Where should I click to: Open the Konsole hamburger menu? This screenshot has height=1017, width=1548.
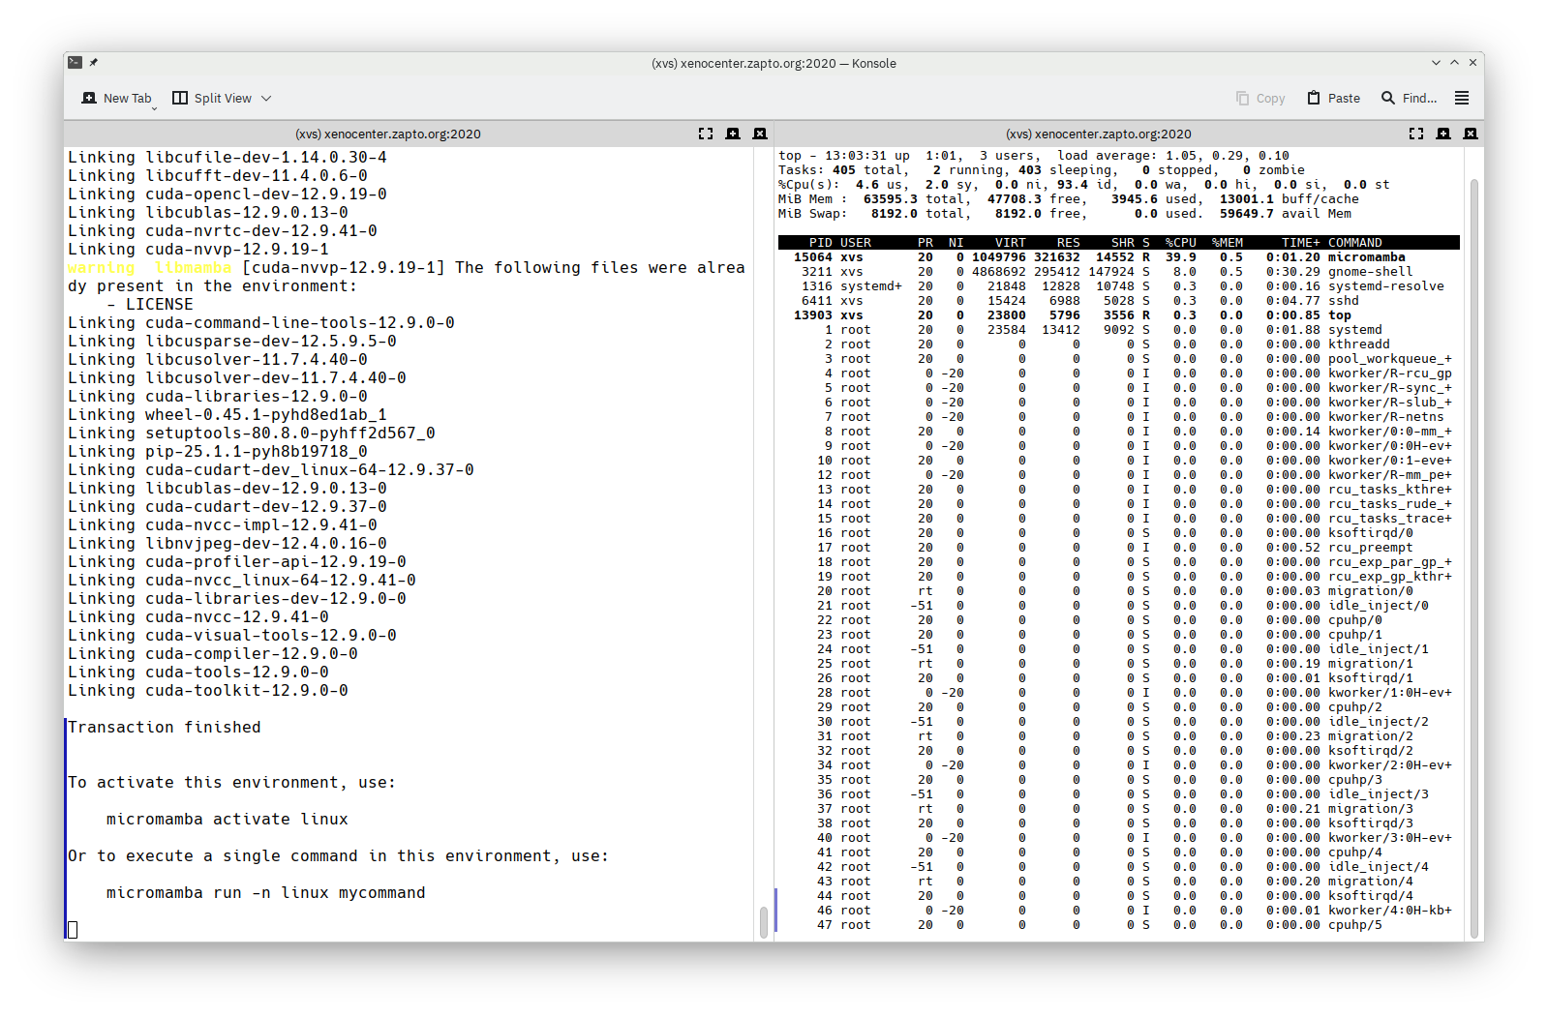pyautogui.click(x=1462, y=98)
